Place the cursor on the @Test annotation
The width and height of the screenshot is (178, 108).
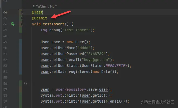pos(37,12)
